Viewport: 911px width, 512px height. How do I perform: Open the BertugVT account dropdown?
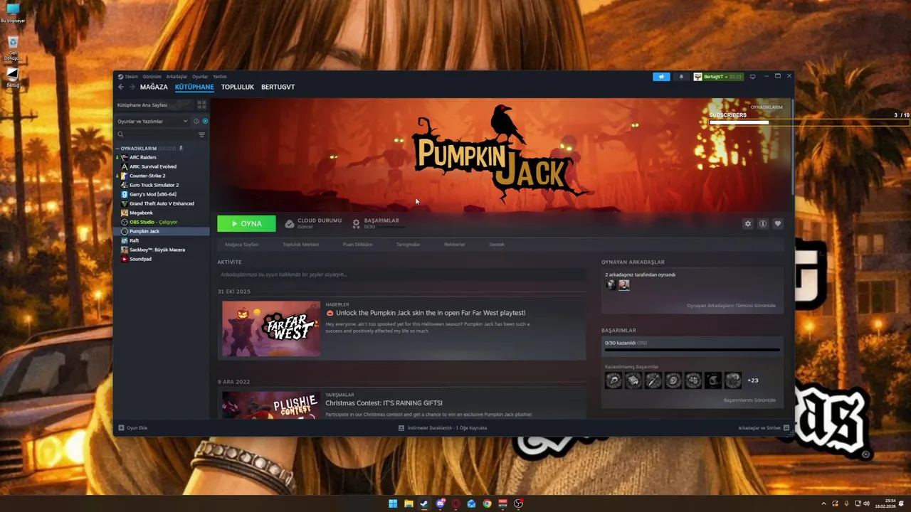coord(718,77)
